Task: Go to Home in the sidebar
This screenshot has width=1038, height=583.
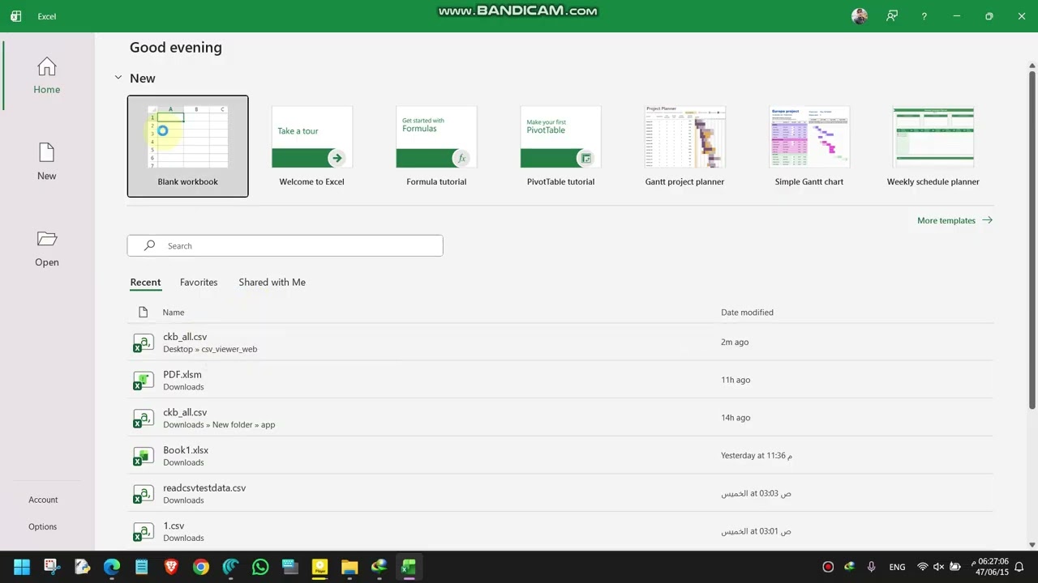Action: pyautogui.click(x=46, y=76)
